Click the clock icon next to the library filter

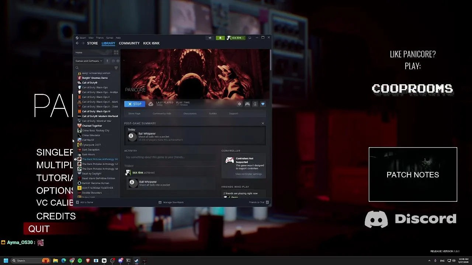113,61
